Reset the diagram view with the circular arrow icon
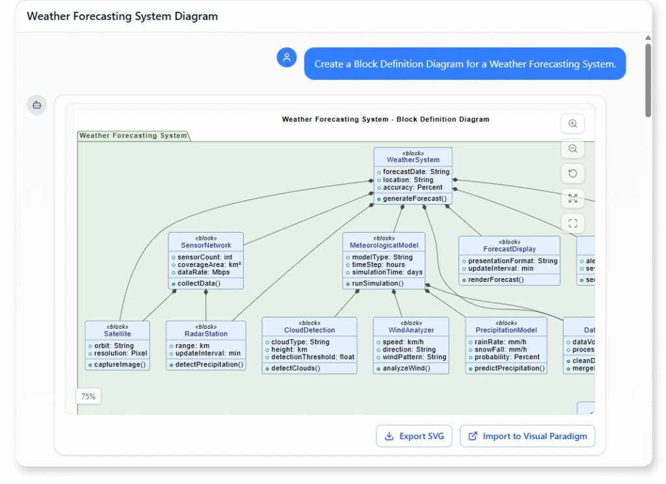The image size is (666, 484). 572,173
